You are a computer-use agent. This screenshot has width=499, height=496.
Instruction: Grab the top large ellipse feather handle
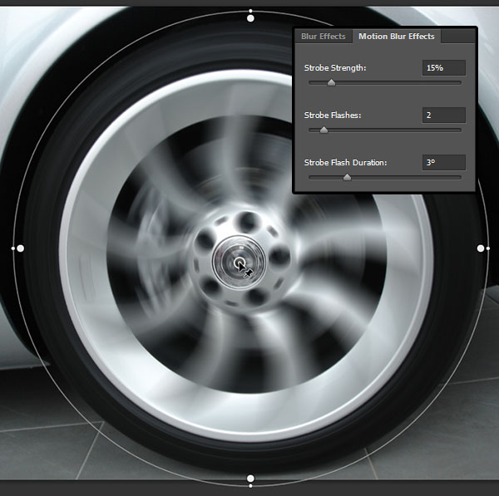tap(250, 18)
